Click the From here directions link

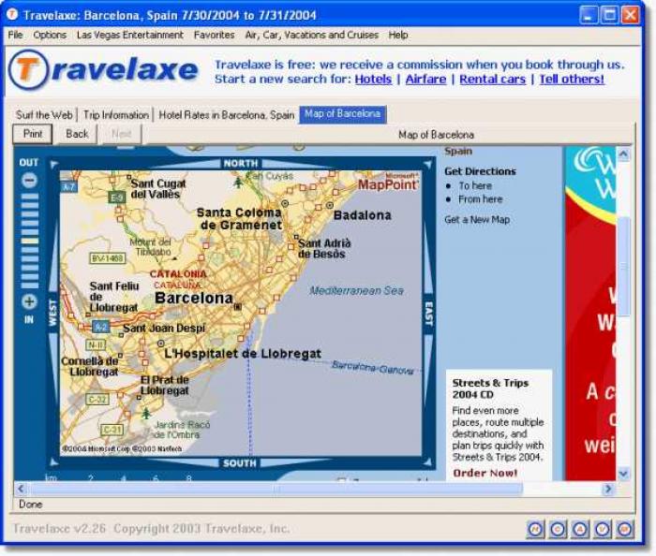pyautogui.click(x=480, y=199)
